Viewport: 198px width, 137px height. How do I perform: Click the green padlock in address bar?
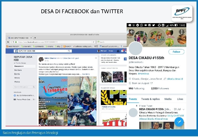(x=16, y=42)
